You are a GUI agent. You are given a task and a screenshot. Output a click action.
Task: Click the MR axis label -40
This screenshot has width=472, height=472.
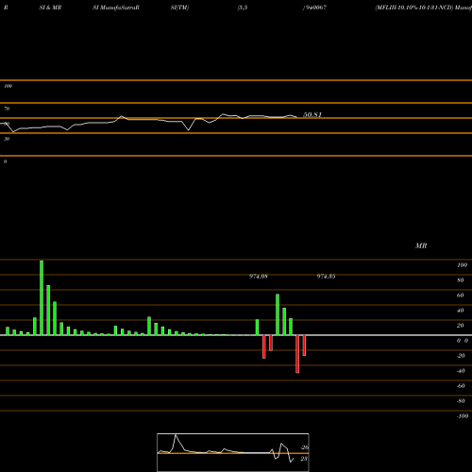pyautogui.click(x=461, y=371)
